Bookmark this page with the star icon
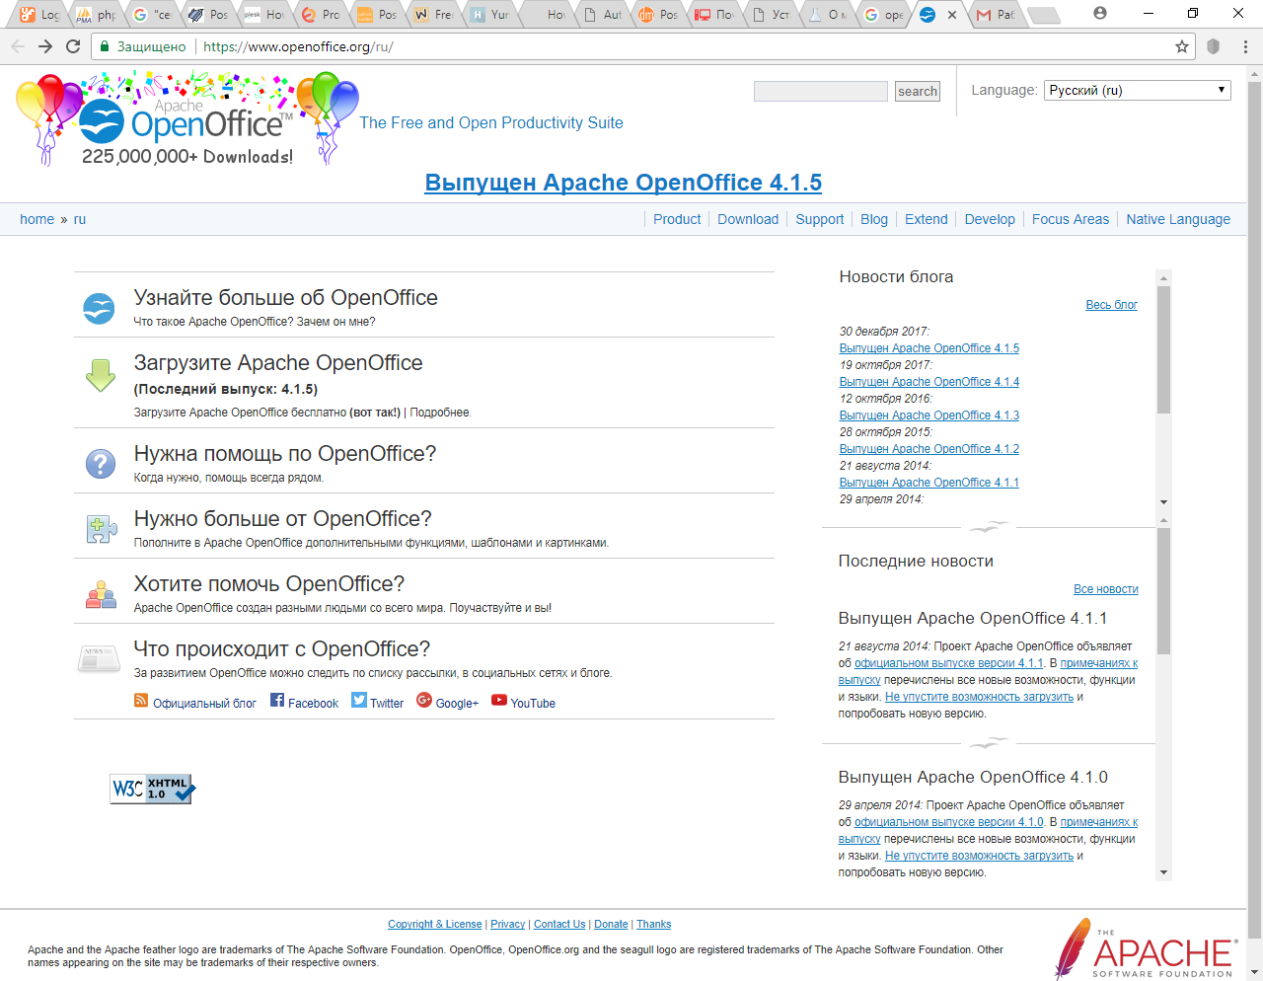The height and width of the screenshot is (981, 1263). click(1182, 46)
